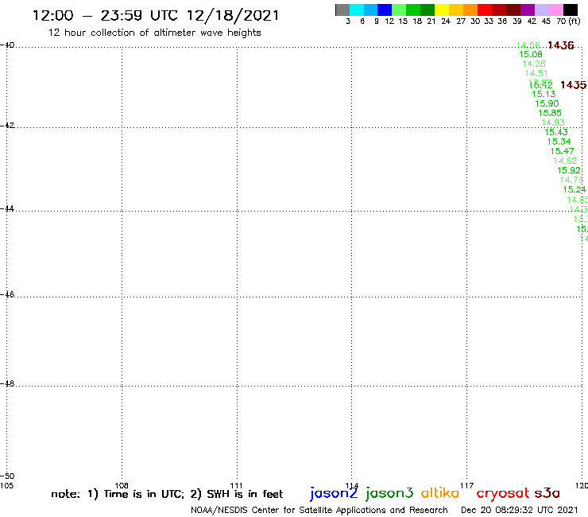Click the dark red reading 14.35
This screenshot has height=517, width=588.
573,85
